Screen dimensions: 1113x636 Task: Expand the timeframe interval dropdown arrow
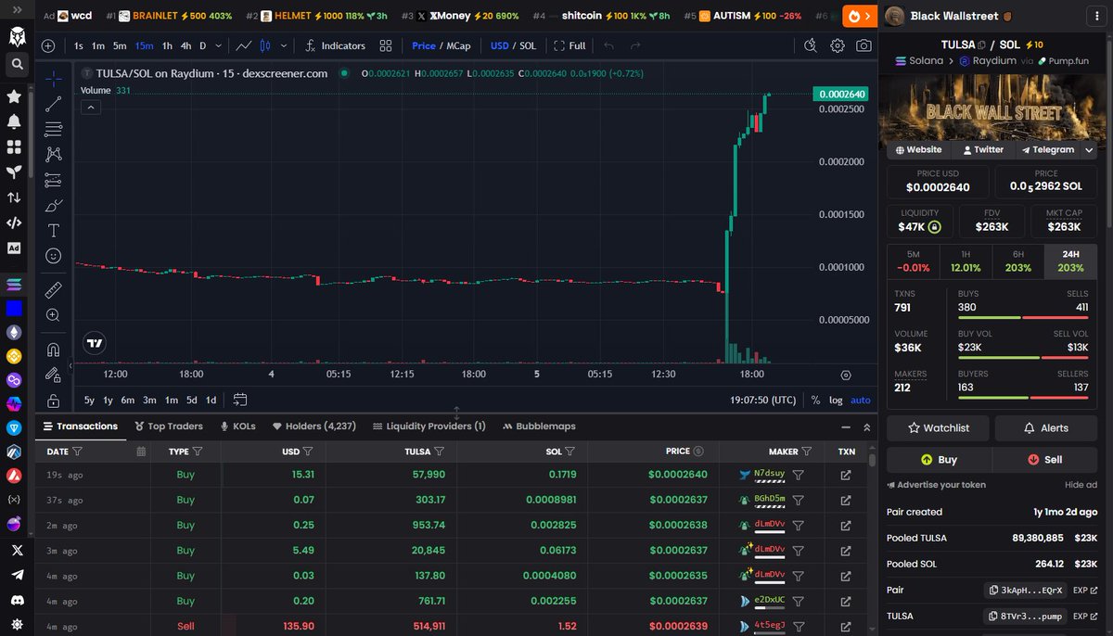[219, 45]
